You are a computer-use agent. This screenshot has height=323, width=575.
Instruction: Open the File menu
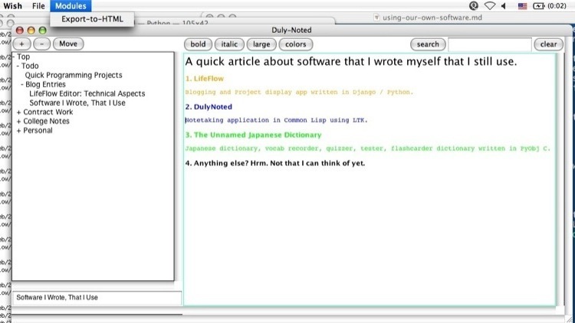38,6
